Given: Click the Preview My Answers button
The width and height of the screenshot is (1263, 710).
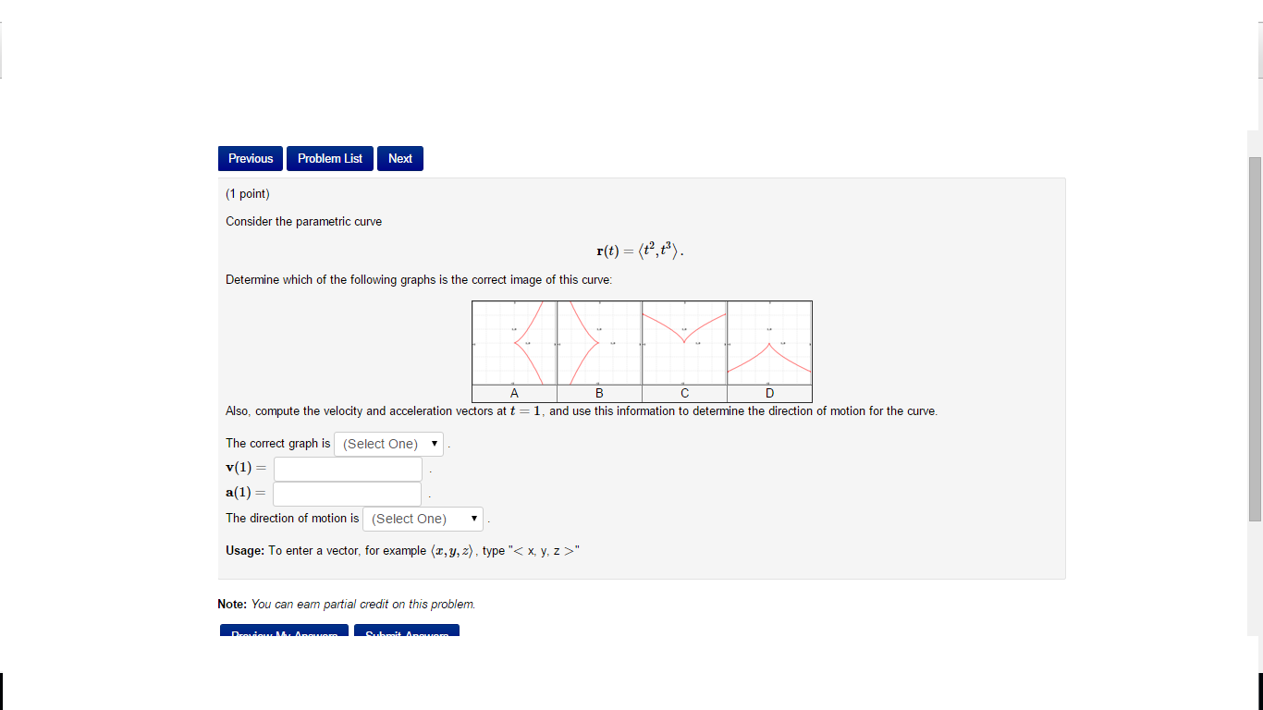Looking at the screenshot, I should pos(284,632).
